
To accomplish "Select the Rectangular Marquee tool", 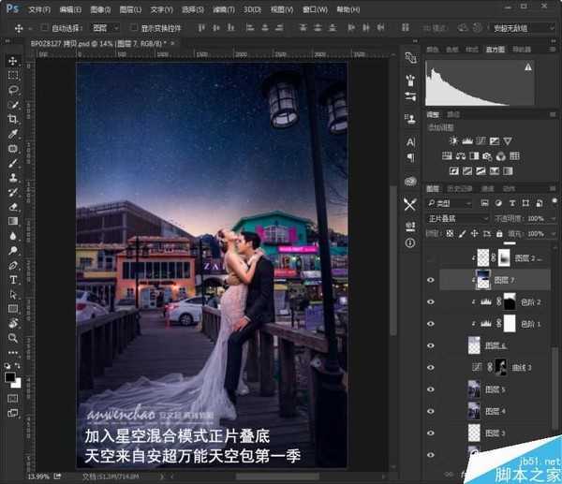I will [13, 75].
